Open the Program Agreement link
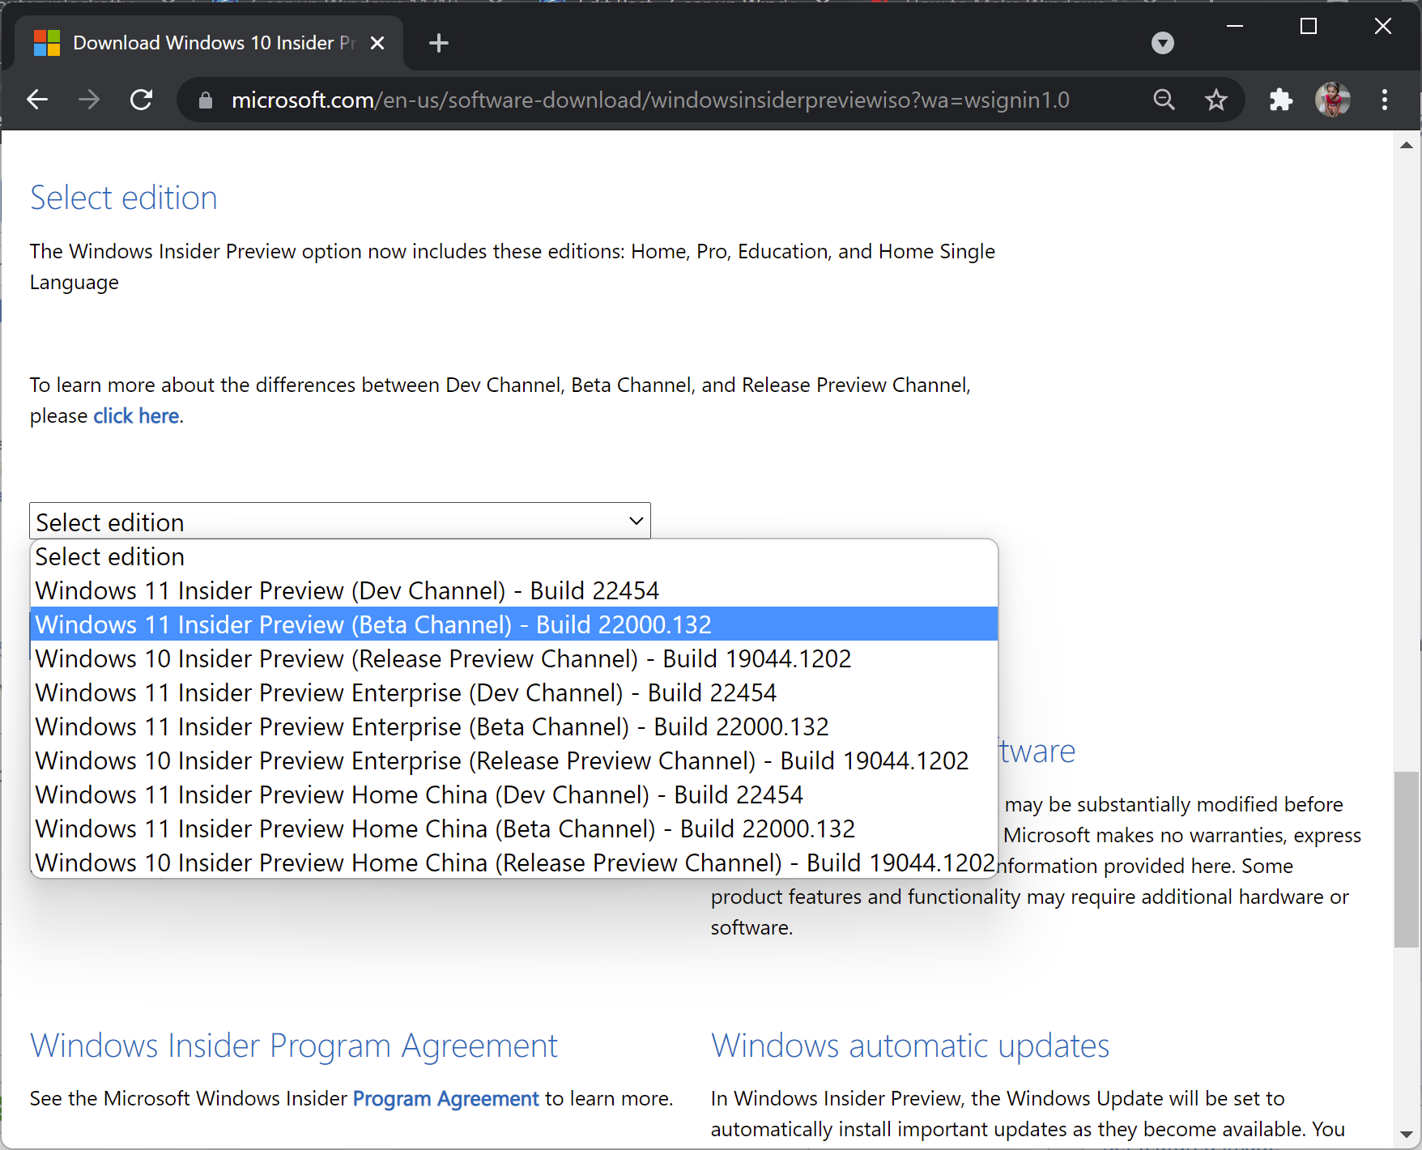The width and height of the screenshot is (1422, 1150). coord(445,1098)
